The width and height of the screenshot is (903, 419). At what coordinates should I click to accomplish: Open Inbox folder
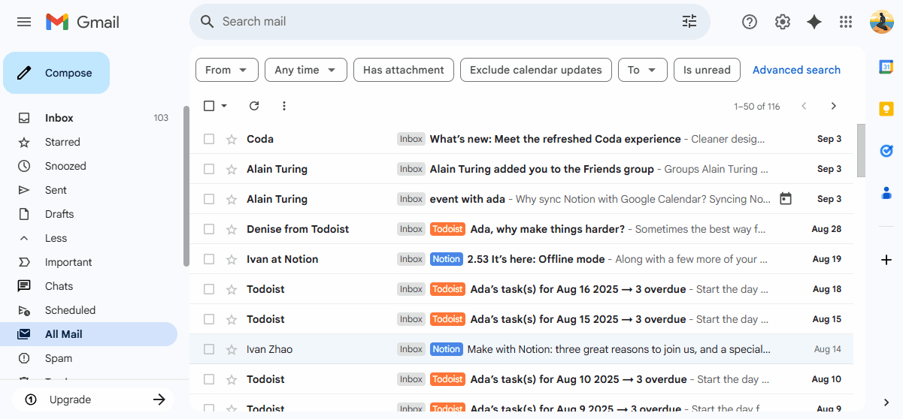coord(90,118)
